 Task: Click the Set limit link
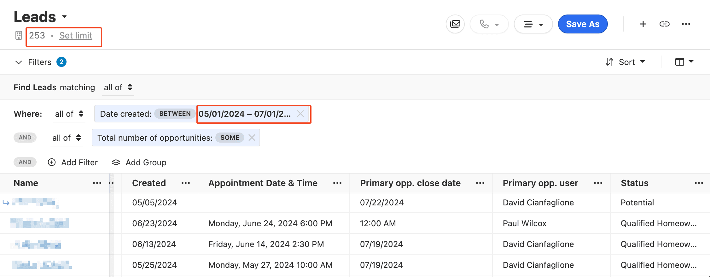pyautogui.click(x=76, y=35)
